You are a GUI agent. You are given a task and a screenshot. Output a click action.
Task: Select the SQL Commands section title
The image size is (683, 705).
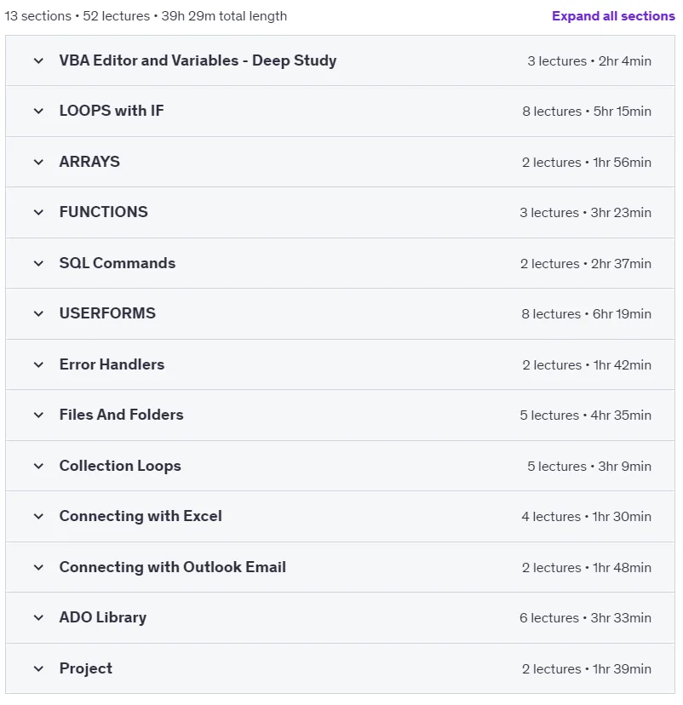pyautogui.click(x=118, y=263)
